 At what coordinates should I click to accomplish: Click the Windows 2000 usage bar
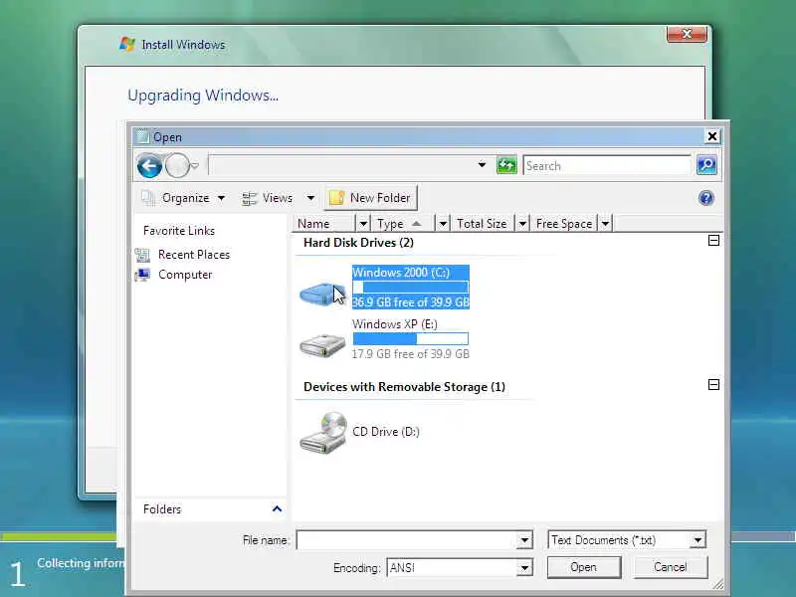pos(411,288)
